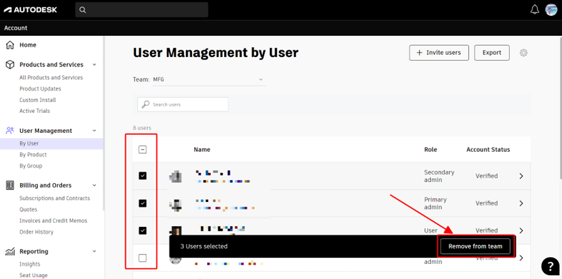Image resolution: width=562 pixels, height=279 pixels.
Task: Click the Reporting chart icon
Action: point(10,251)
